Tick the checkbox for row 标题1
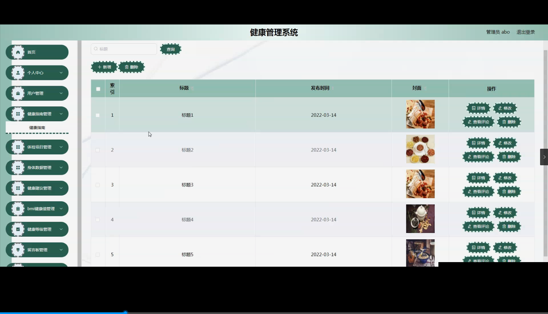The width and height of the screenshot is (548, 314). click(98, 115)
